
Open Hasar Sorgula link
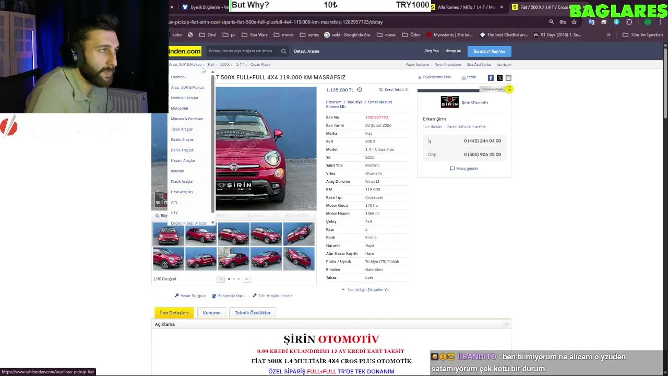(190, 296)
